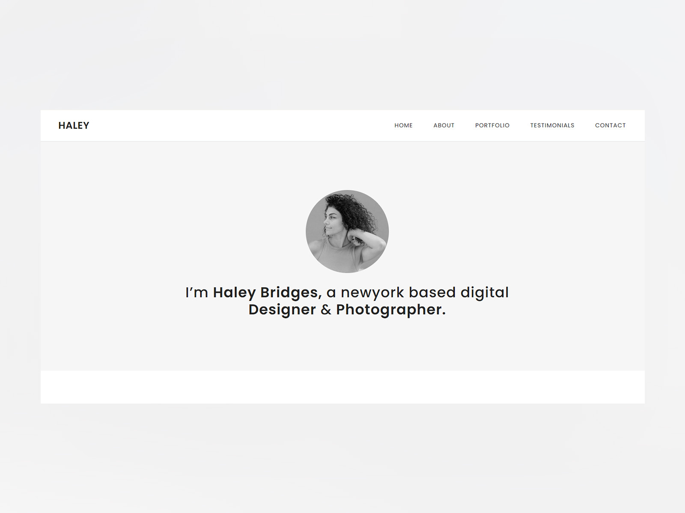685x513 pixels.
Task: Click the word "Designer" in the headline
Action: pos(282,310)
